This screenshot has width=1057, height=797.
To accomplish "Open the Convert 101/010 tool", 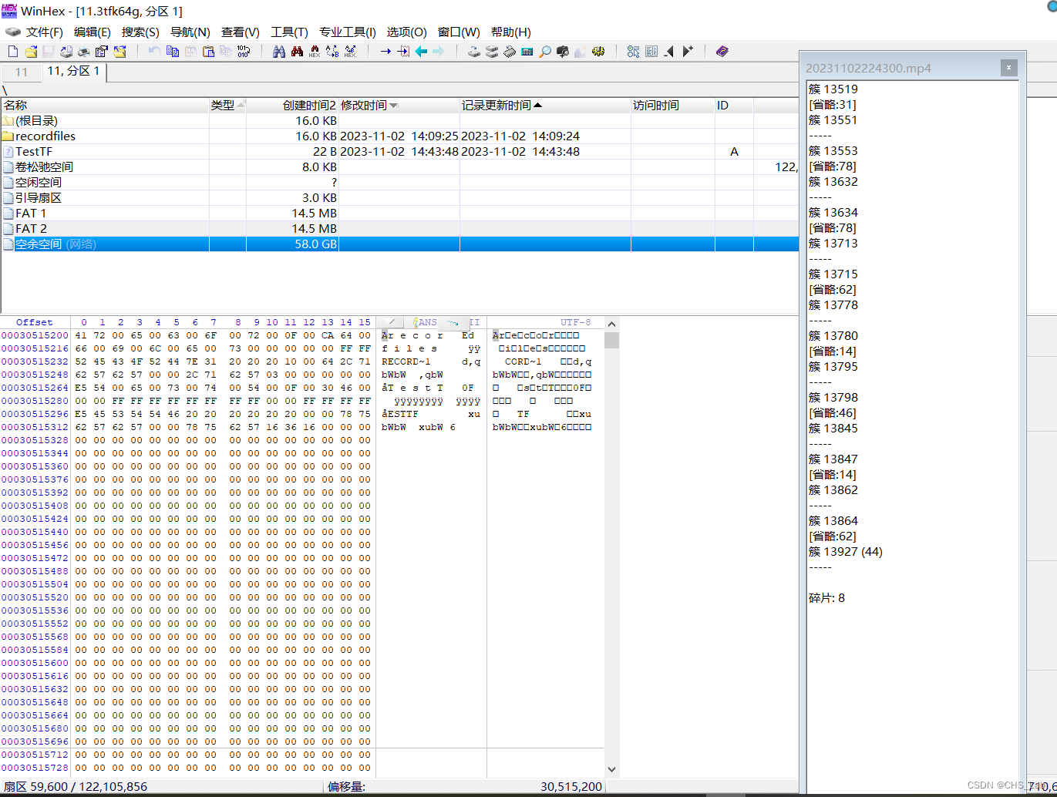I will point(244,52).
